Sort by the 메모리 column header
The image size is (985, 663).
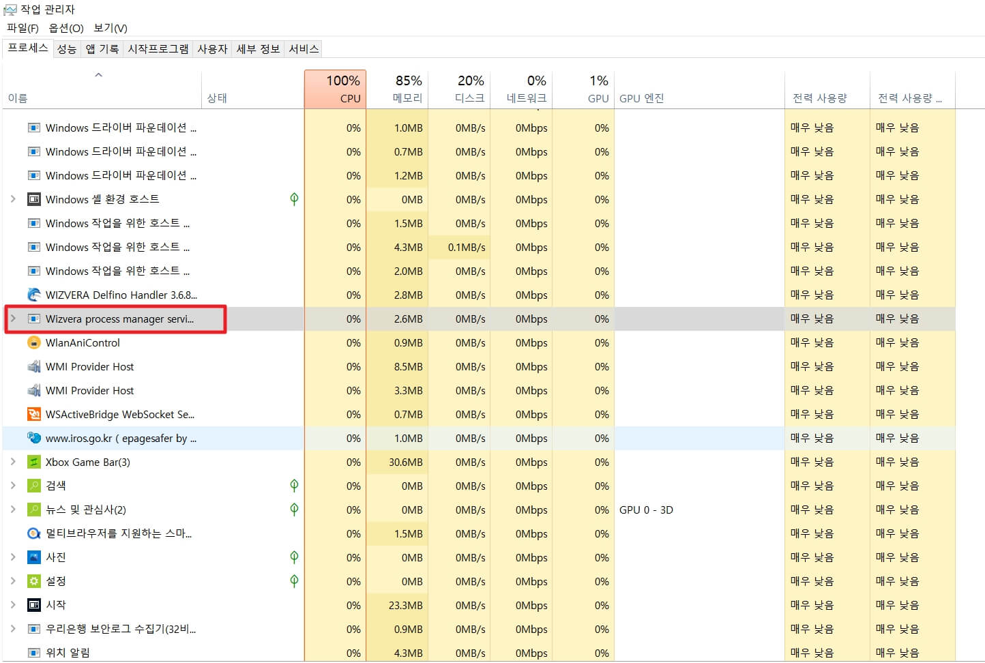pos(398,89)
